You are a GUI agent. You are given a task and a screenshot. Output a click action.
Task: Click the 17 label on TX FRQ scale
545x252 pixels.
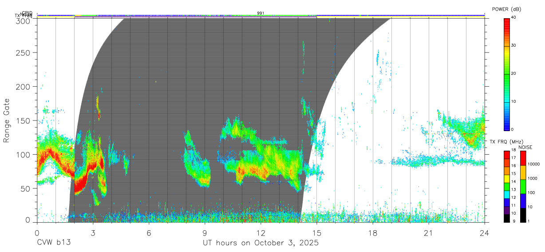[x=514, y=158]
